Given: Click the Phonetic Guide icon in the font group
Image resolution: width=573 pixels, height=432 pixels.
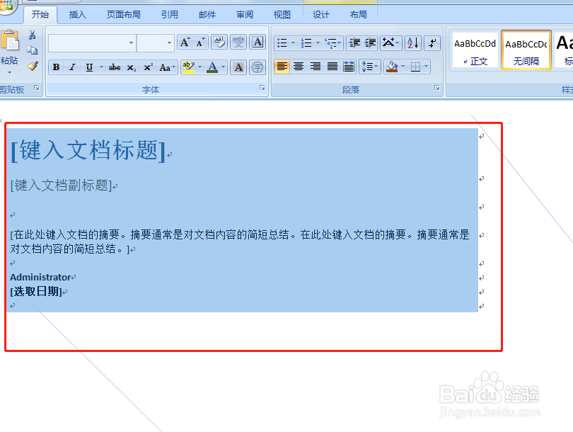Looking at the screenshot, I should point(238,41).
